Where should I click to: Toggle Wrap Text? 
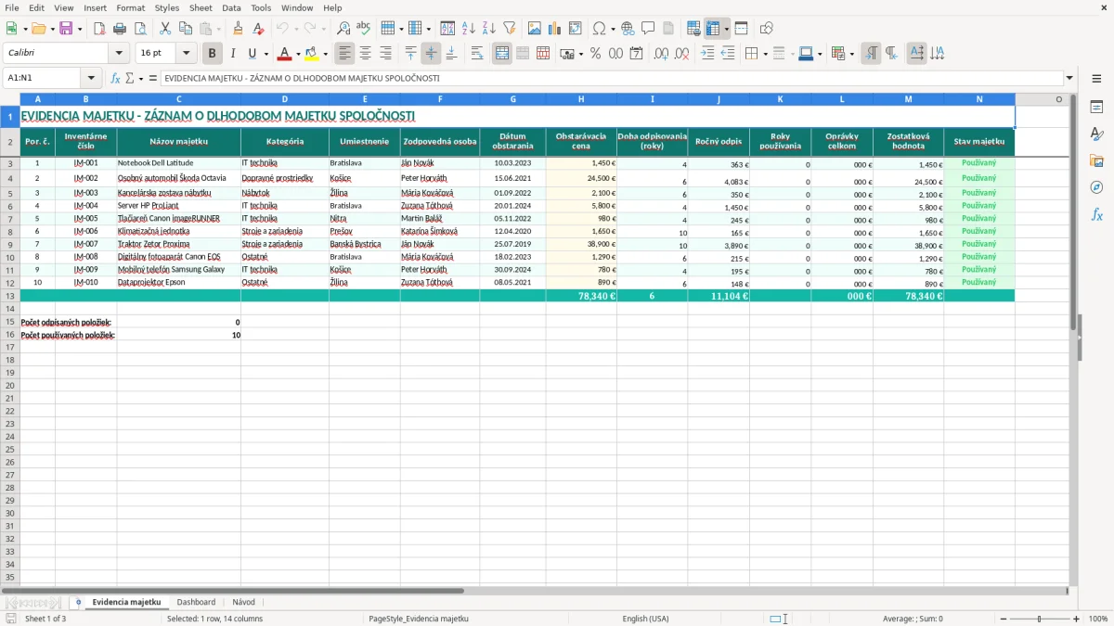pos(477,54)
